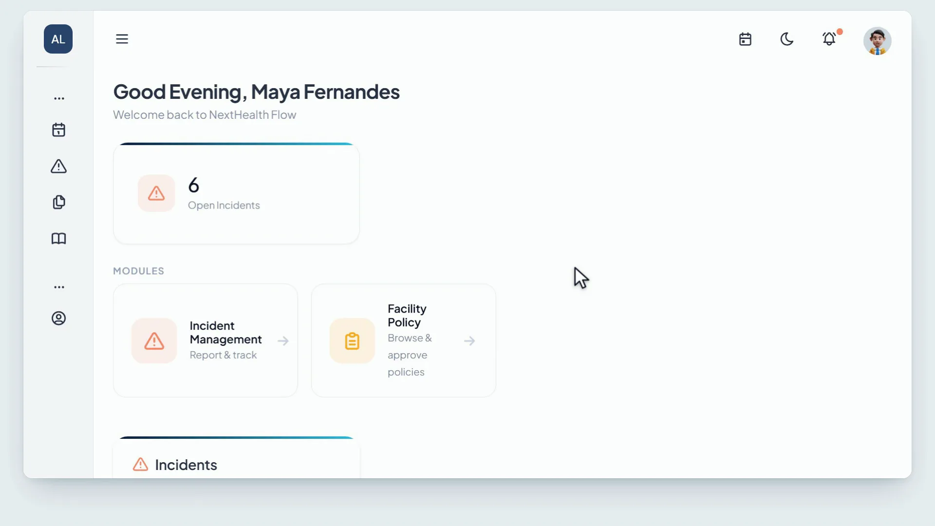This screenshot has height=526, width=935.
Task: Open the 6 Open Incidents stat card
Action: pyautogui.click(x=236, y=193)
